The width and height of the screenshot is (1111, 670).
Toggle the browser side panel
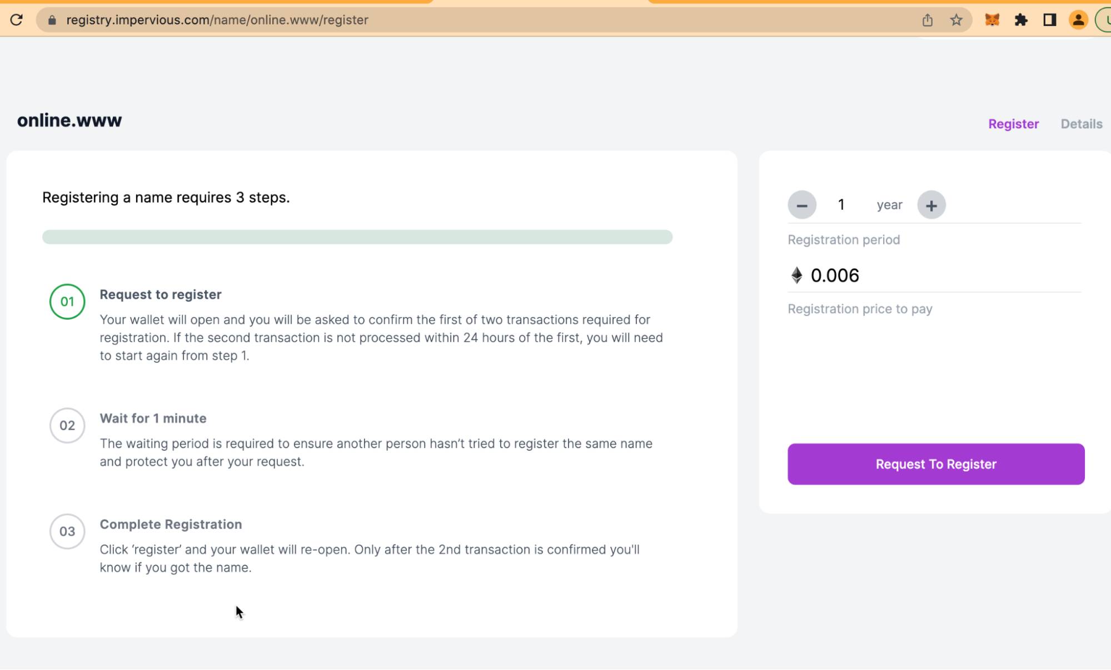[x=1049, y=20]
